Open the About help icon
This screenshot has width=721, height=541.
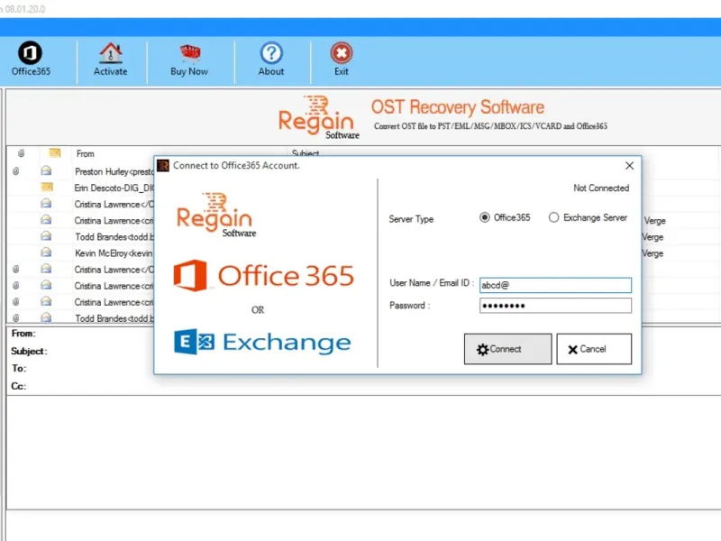271,53
